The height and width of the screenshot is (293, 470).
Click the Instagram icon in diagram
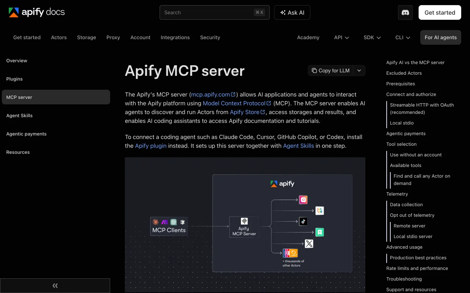[x=303, y=200]
